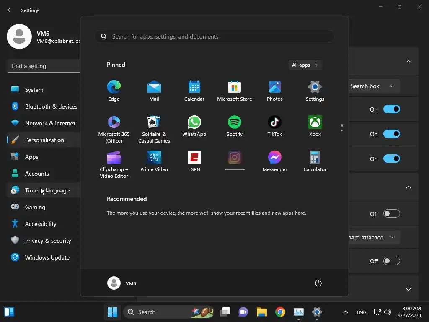
Task: Go to next page of pinned apps
Action: pos(342,130)
